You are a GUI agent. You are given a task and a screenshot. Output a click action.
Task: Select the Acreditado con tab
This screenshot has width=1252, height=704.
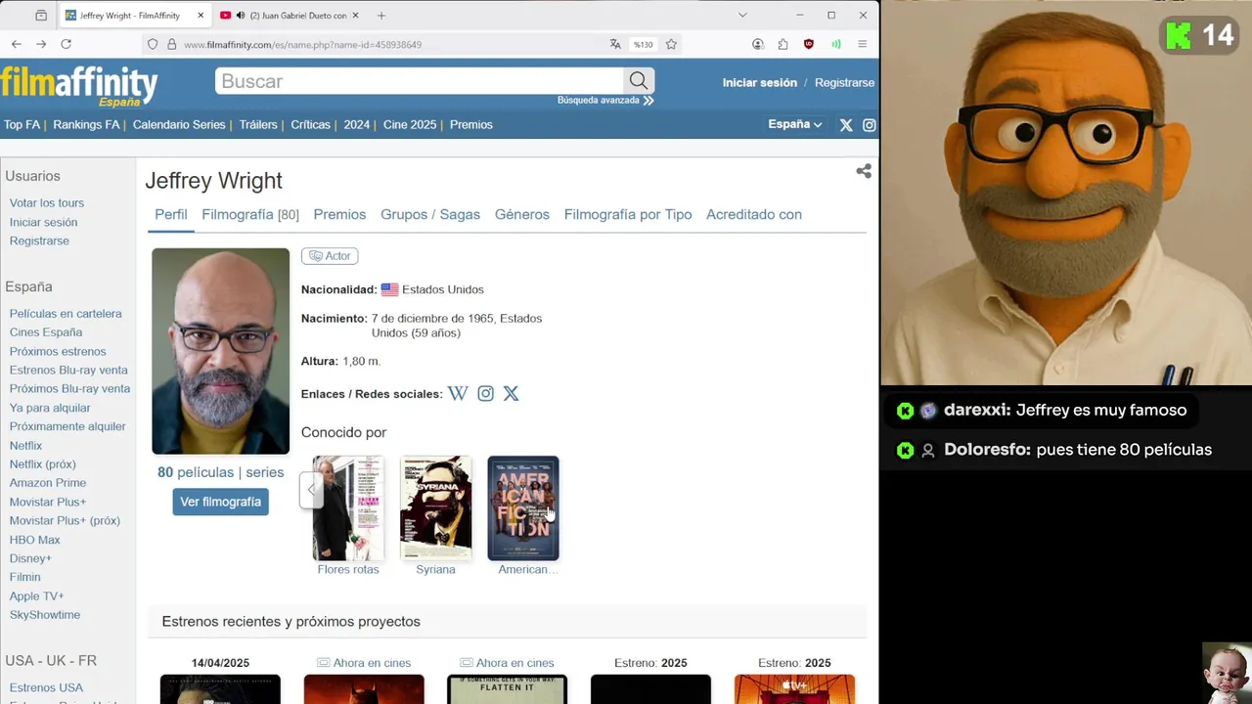click(x=754, y=214)
